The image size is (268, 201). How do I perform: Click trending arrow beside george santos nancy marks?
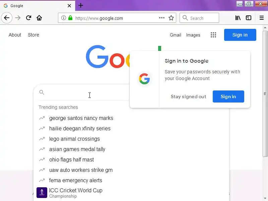[x=42, y=118]
